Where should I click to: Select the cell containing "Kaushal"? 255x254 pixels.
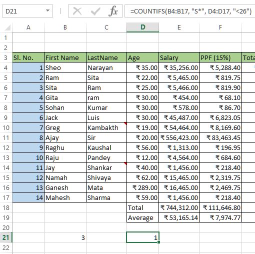coord(106,147)
